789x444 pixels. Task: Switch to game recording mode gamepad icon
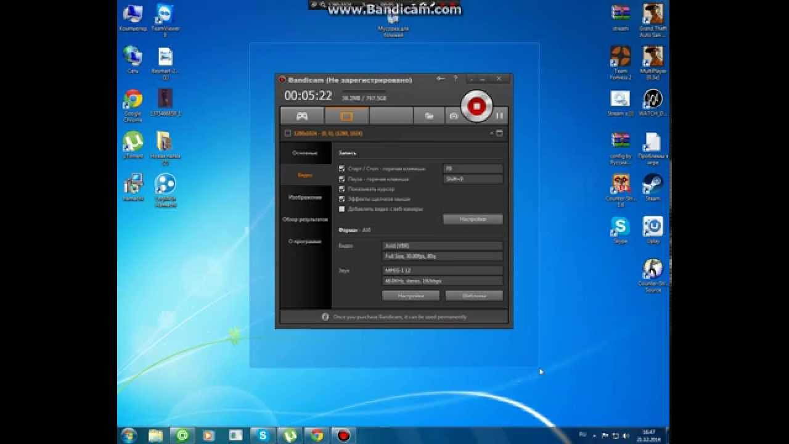[x=302, y=115]
